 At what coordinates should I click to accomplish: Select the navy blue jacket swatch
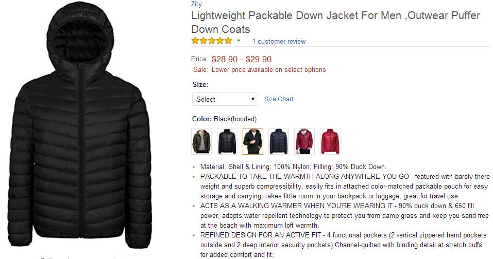point(279,141)
